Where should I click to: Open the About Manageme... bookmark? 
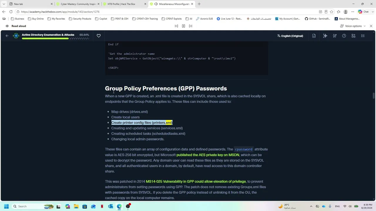(x=347, y=19)
